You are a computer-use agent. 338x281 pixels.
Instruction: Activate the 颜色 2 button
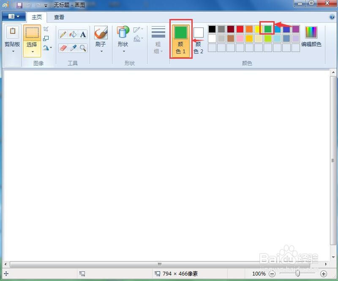point(198,41)
